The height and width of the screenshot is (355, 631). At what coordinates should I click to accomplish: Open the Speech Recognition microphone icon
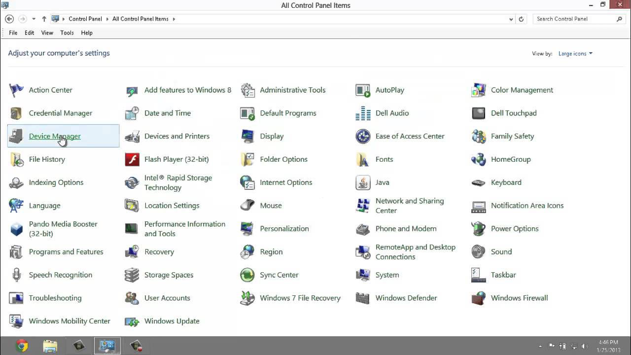16,275
